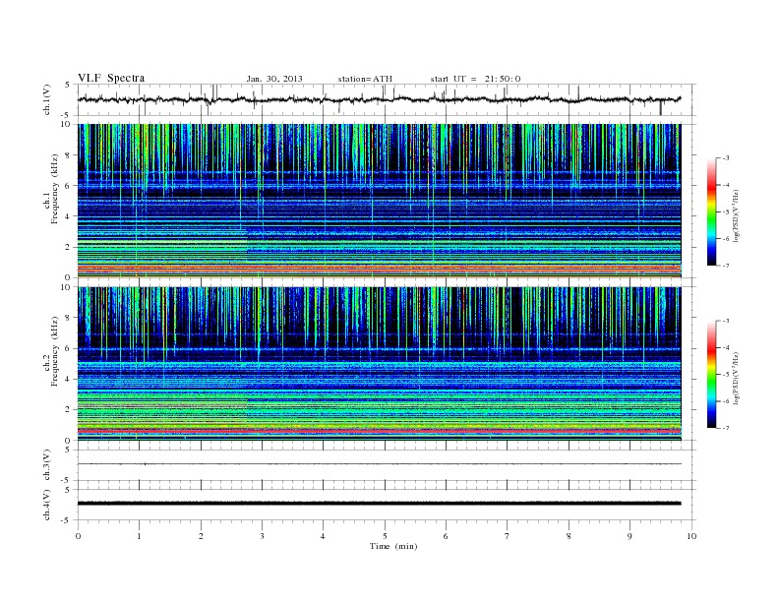The height and width of the screenshot is (602, 779).
Task: Click the "-3" label on ch.1 color bar
Action: (x=726, y=158)
